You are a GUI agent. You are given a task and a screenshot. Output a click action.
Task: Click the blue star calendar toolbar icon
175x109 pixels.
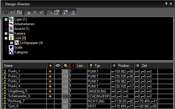[72, 12]
